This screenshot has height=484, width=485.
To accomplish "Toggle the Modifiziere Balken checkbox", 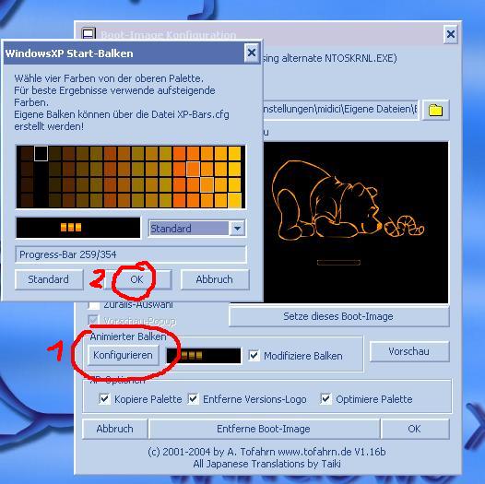I will click(254, 355).
